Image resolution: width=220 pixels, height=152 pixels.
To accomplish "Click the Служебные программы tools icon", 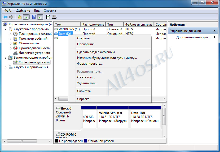I will click(x=10, y=29).
